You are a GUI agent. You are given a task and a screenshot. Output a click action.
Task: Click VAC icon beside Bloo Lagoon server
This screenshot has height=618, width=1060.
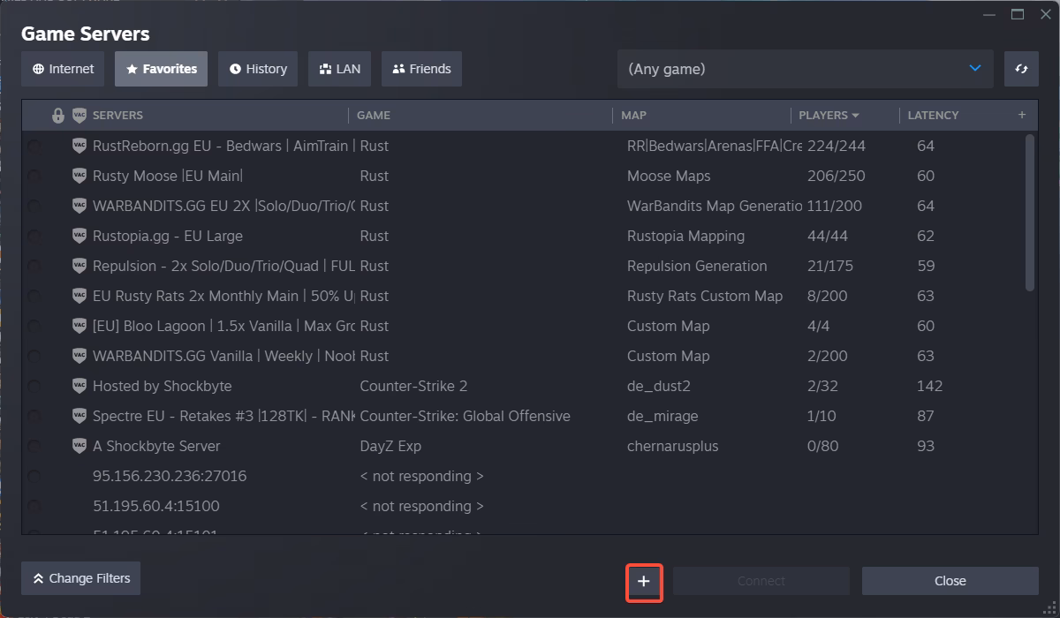(79, 326)
